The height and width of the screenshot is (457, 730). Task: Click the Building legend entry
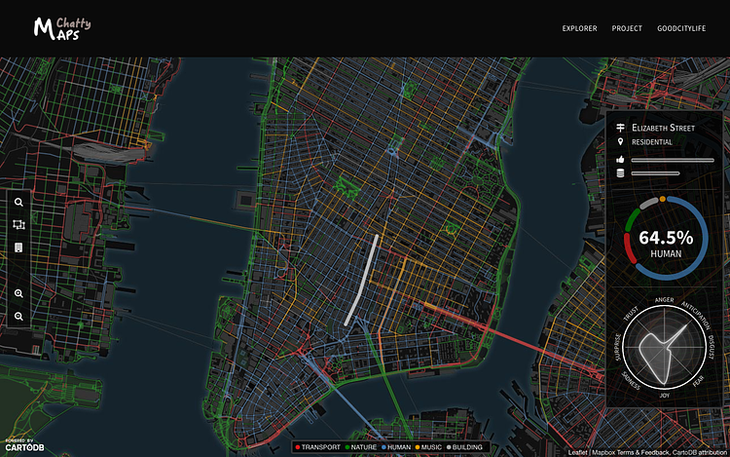pos(464,447)
